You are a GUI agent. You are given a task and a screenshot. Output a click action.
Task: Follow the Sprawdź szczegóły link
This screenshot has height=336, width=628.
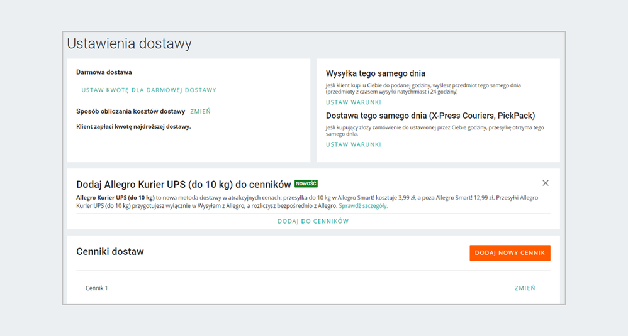pos(363,206)
